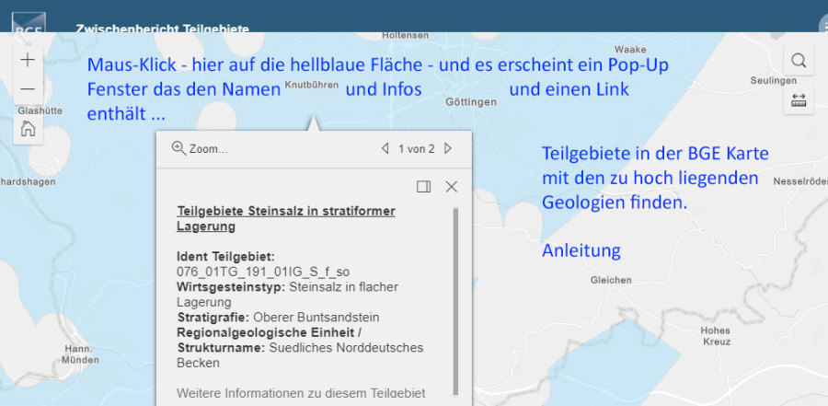Go to next feature in popup
The height and width of the screenshot is (406, 828).
point(448,148)
